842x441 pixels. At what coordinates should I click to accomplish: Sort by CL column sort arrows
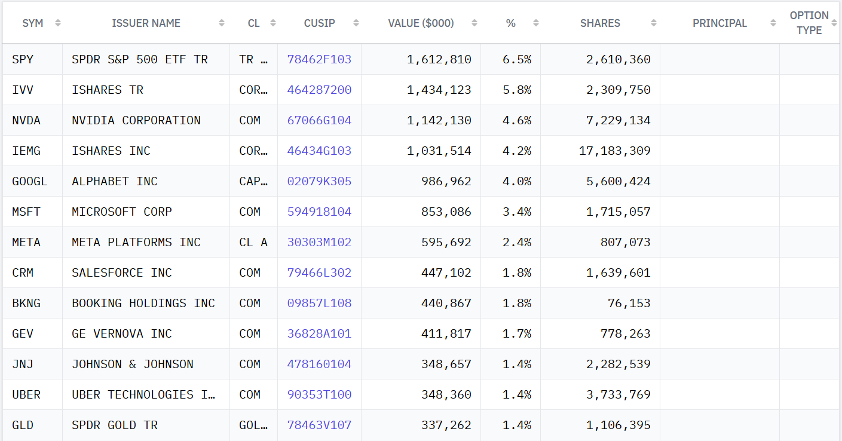pos(273,23)
